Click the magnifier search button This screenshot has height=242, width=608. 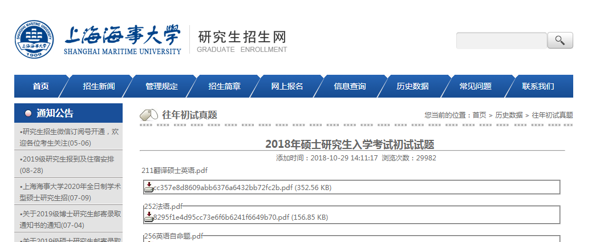click(x=560, y=41)
